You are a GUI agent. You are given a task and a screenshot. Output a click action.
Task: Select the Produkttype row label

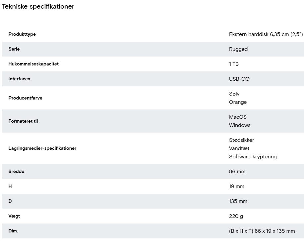click(x=22, y=34)
